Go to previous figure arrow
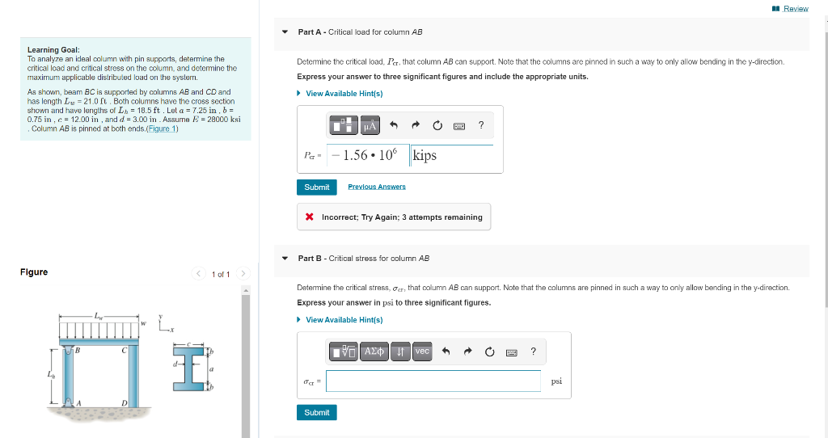The height and width of the screenshot is (438, 828). coord(198,273)
